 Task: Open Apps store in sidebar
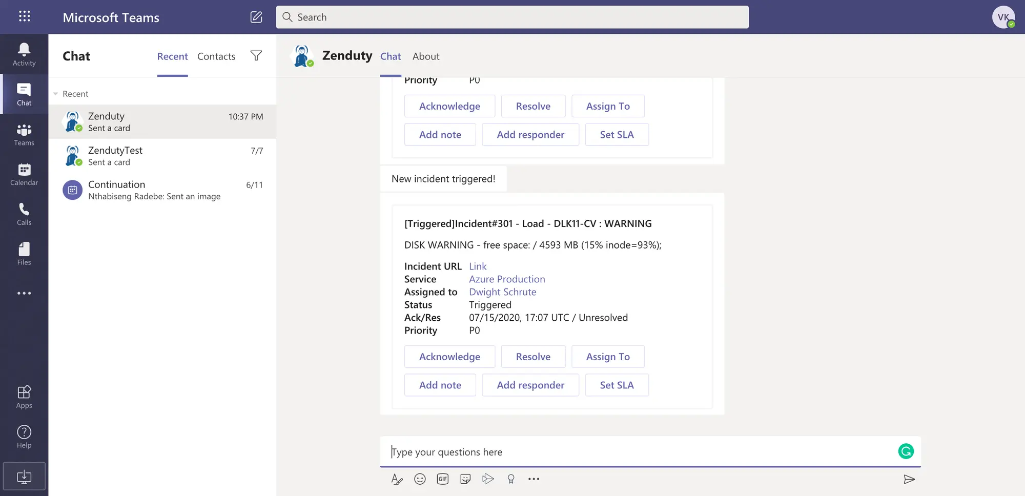tap(24, 397)
